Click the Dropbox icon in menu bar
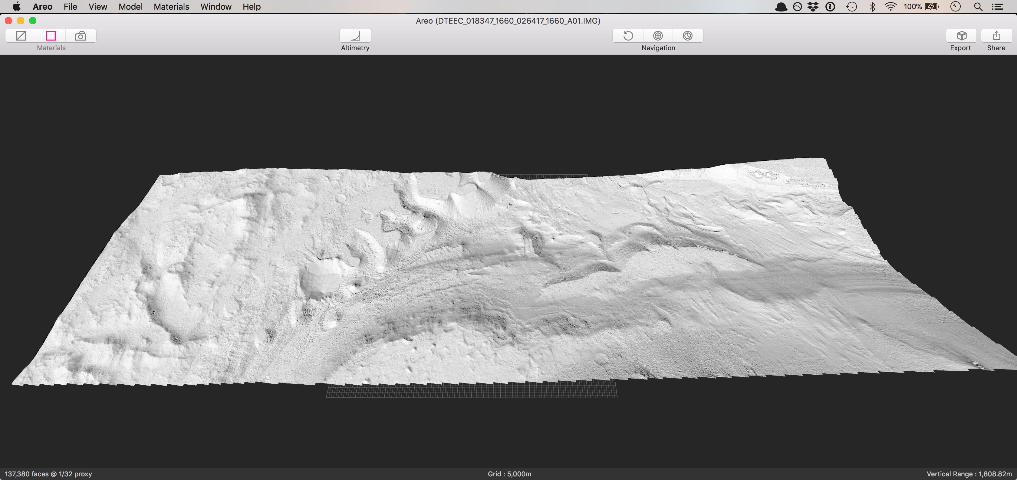The width and height of the screenshot is (1017, 480). pyautogui.click(x=813, y=7)
